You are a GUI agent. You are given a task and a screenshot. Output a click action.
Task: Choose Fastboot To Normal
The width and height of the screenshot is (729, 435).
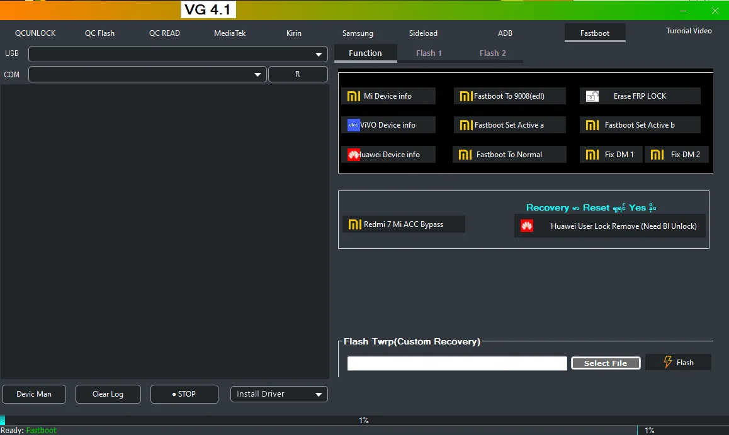(x=509, y=155)
